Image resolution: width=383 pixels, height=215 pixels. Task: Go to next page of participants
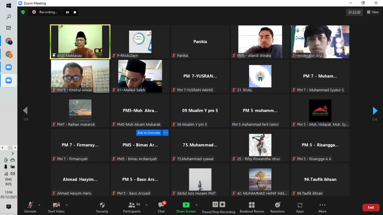[375, 111]
